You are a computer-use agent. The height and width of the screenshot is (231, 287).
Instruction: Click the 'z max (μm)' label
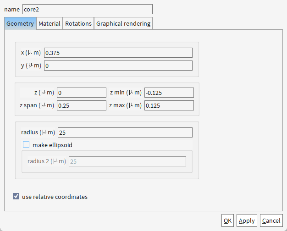point(126,105)
